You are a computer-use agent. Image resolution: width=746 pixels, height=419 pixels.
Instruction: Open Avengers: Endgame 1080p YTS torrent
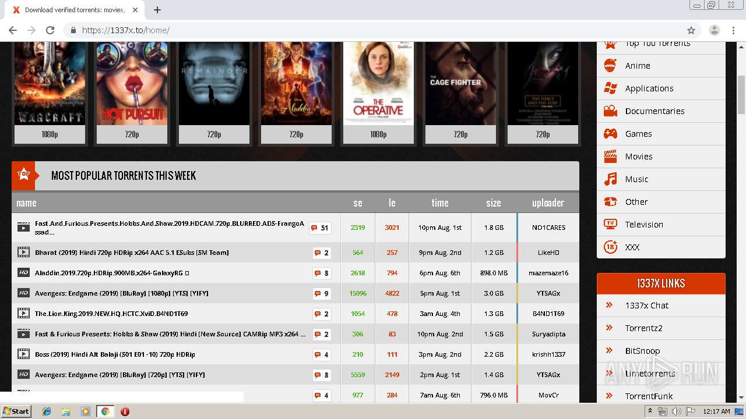pyautogui.click(x=121, y=293)
